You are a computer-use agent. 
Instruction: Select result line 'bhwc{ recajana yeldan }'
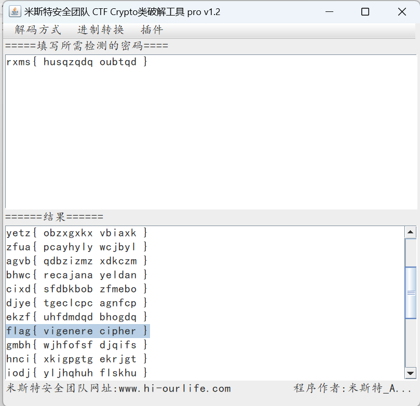coord(77,275)
